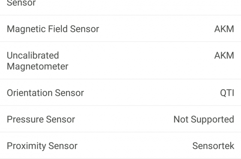Screen dimensions: 241x159
Task: Click the word Orientation in the list
Action: 30,93
